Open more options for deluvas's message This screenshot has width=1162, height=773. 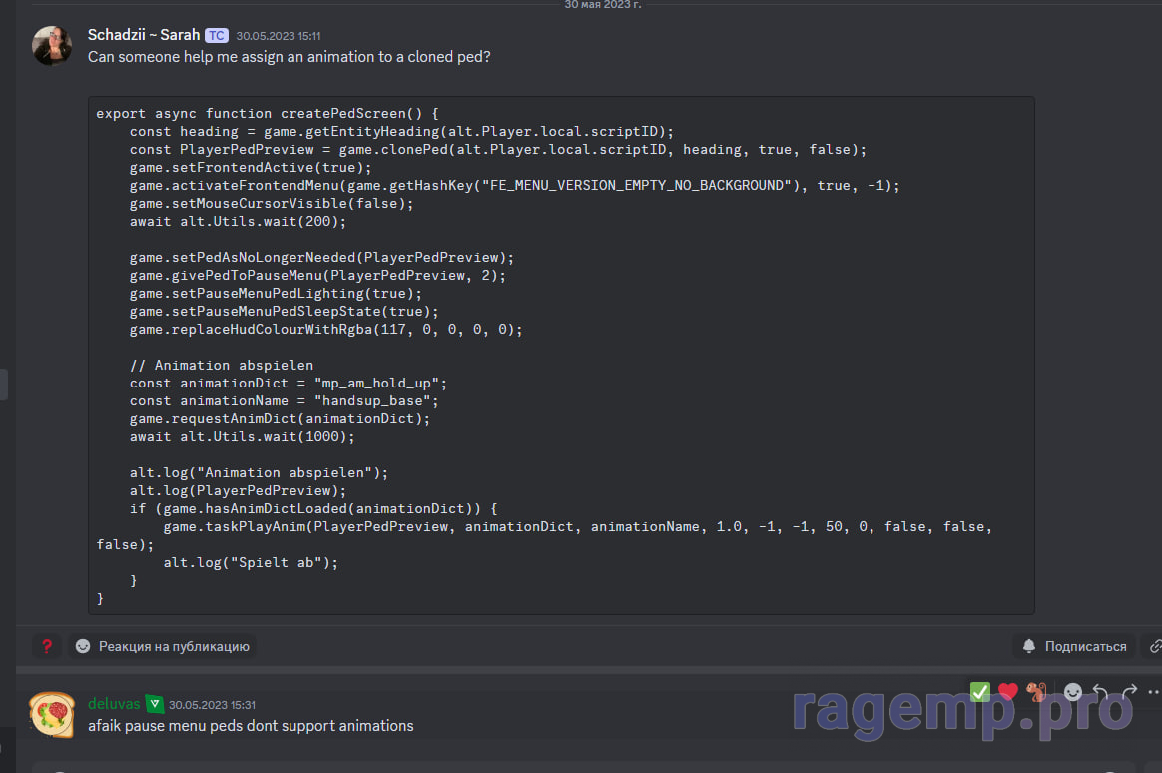pyautogui.click(x=1153, y=691)
